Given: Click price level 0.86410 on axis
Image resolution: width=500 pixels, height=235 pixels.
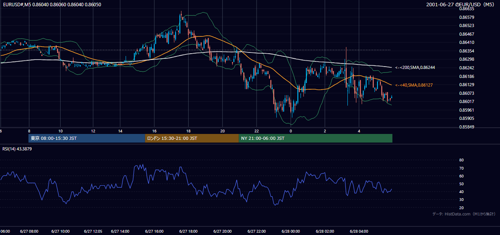Looking at the screenshot, I should (x=466, y=42).
